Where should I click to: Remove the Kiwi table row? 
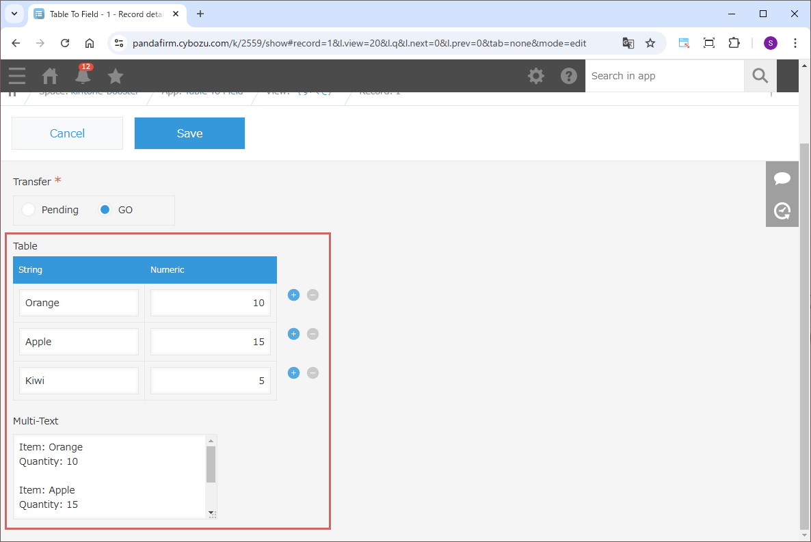[x=313, y=373]
